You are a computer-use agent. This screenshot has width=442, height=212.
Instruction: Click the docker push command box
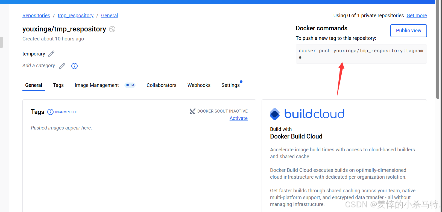pos(361,54)
